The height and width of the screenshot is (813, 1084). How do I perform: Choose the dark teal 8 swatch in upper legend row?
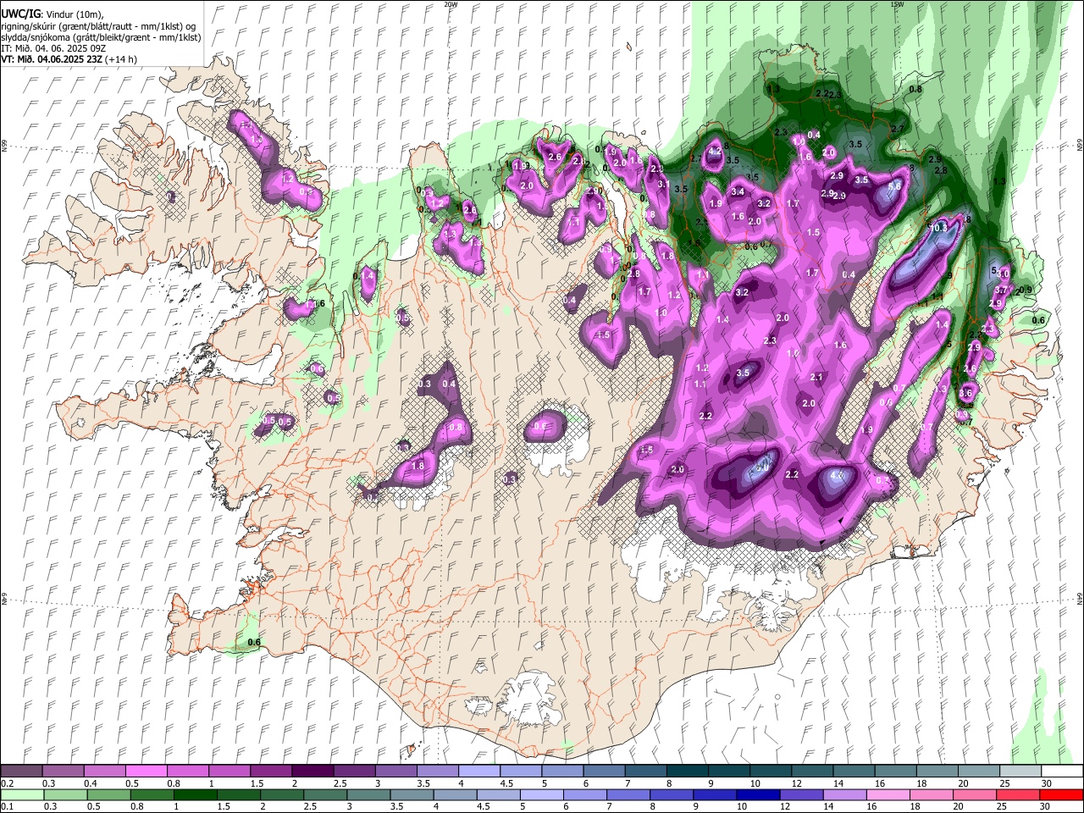[x=688, y=772]
